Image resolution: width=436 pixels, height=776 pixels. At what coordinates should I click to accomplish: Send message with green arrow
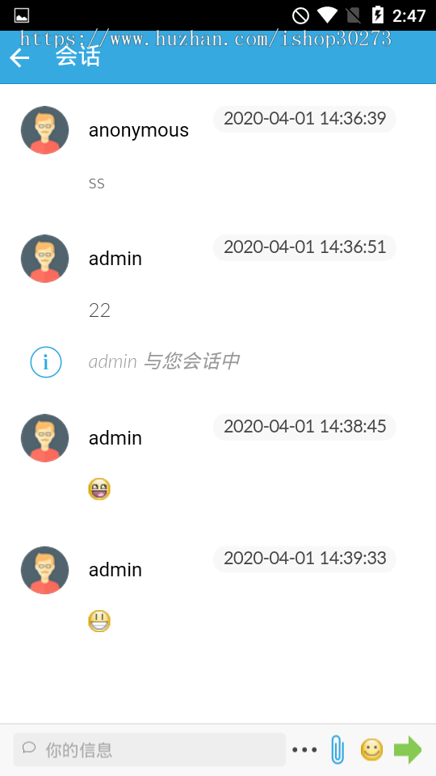[x=408, y=749]
